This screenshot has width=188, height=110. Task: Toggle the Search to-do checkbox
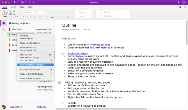pyautogui.click(x=63, y=103)
